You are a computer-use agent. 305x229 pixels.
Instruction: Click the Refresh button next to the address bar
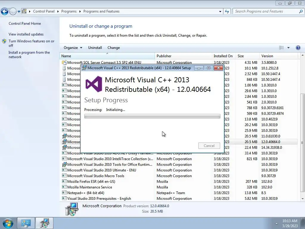coord(227,12)
